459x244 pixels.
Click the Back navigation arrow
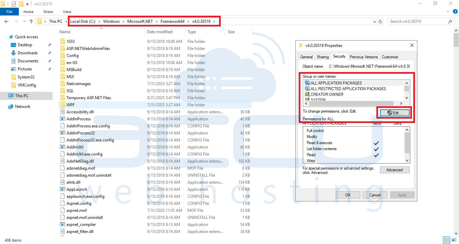click(x=6, y=21)
